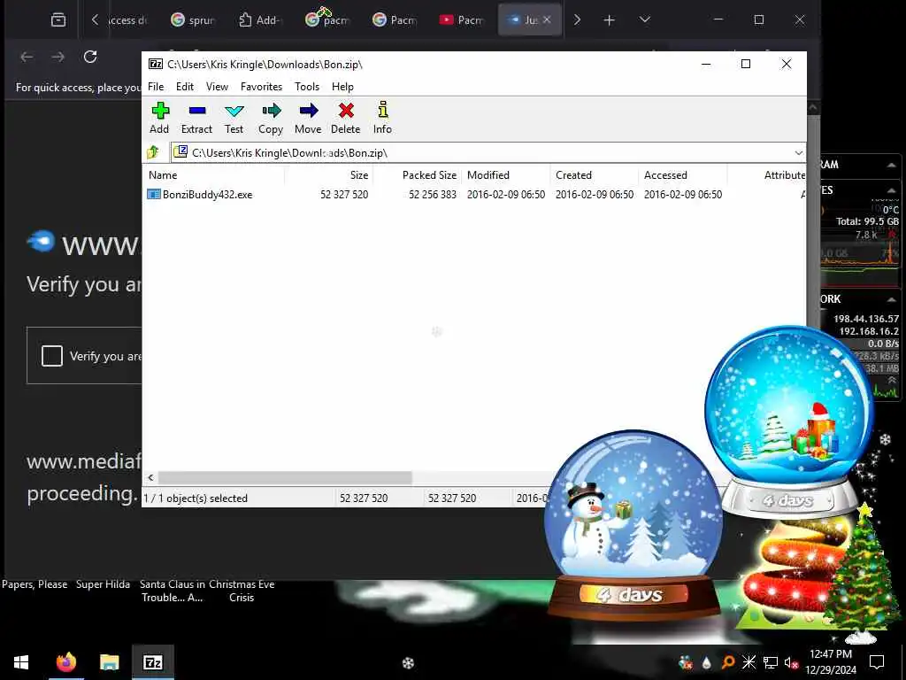Click the '1 / 1 object(s) selected' status text
This screenshot has width=906, height=680.
tap(196, 498)
